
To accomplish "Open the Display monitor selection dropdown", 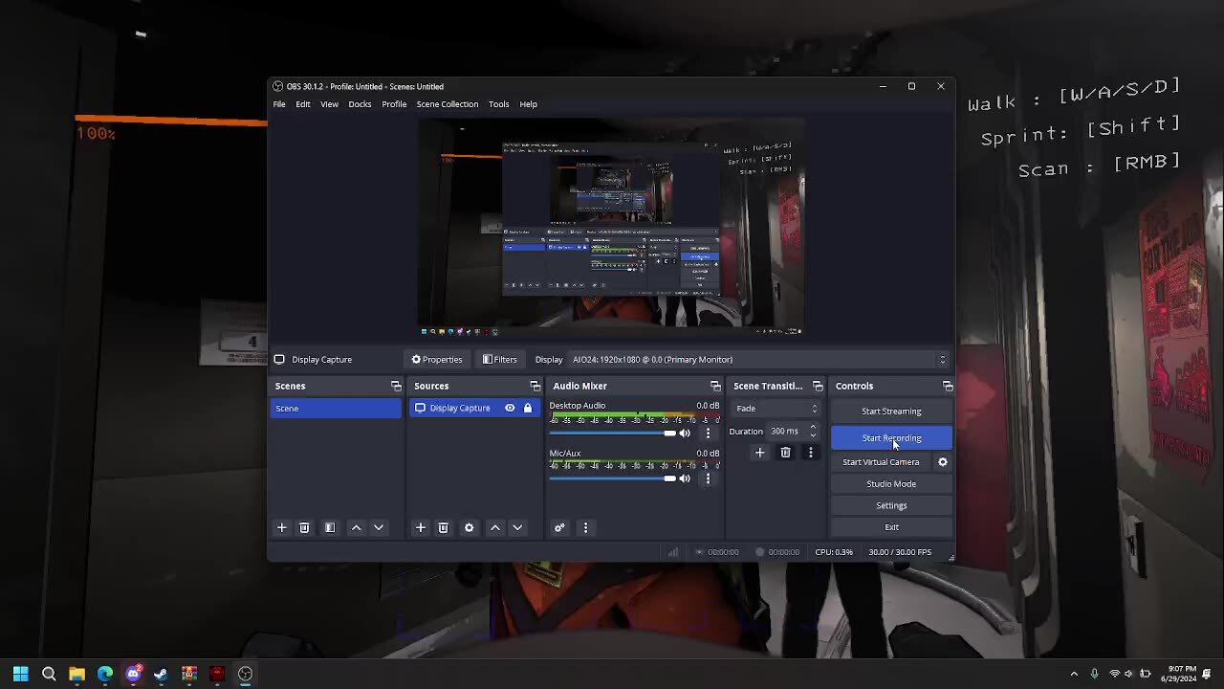I will pyautogui.click(x=758, y=360).
